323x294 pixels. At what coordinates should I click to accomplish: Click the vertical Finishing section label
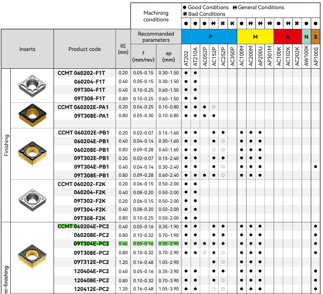pyautogui.click(x=6, y=145)
